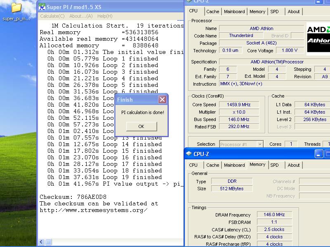This screenshot has height=247, width=330.
Task: Open About tab in upper CPU-Z
Action: point(294,12)
